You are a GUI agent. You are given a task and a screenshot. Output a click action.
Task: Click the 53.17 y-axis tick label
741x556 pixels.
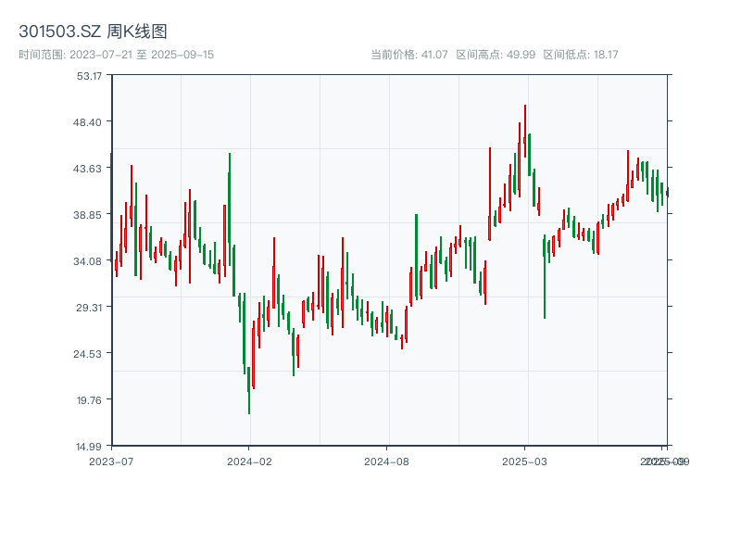(89, 76)
